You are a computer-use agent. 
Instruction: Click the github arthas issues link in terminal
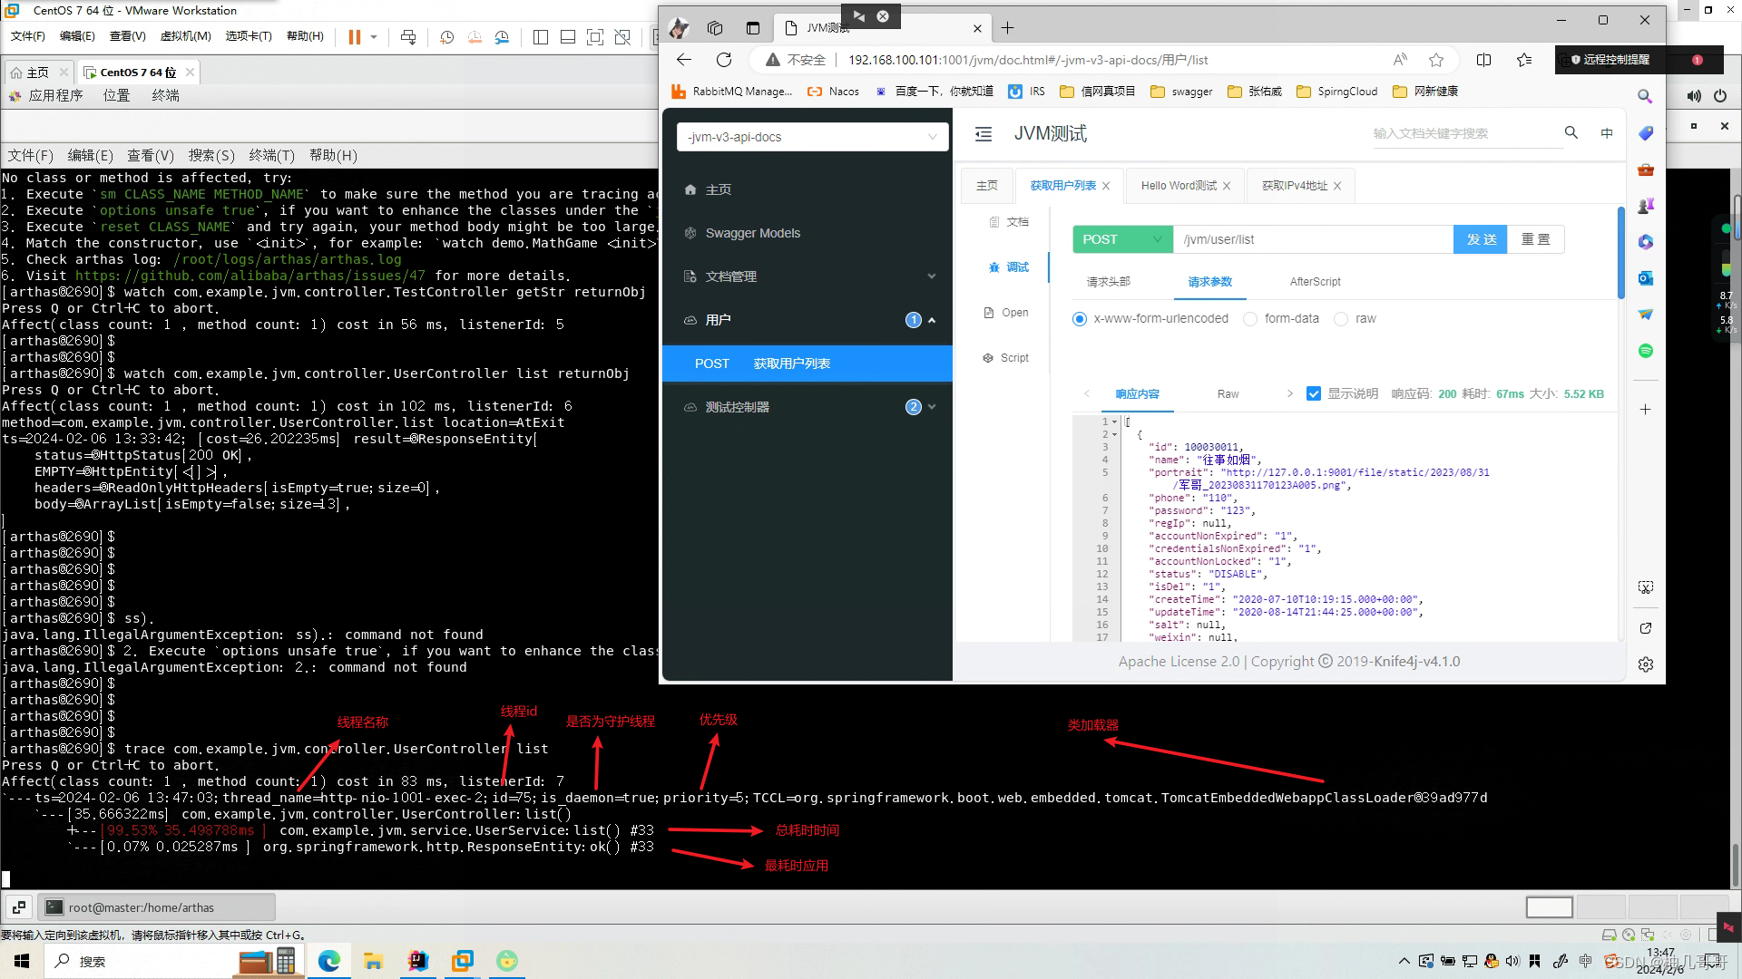(x=250, y=276)
